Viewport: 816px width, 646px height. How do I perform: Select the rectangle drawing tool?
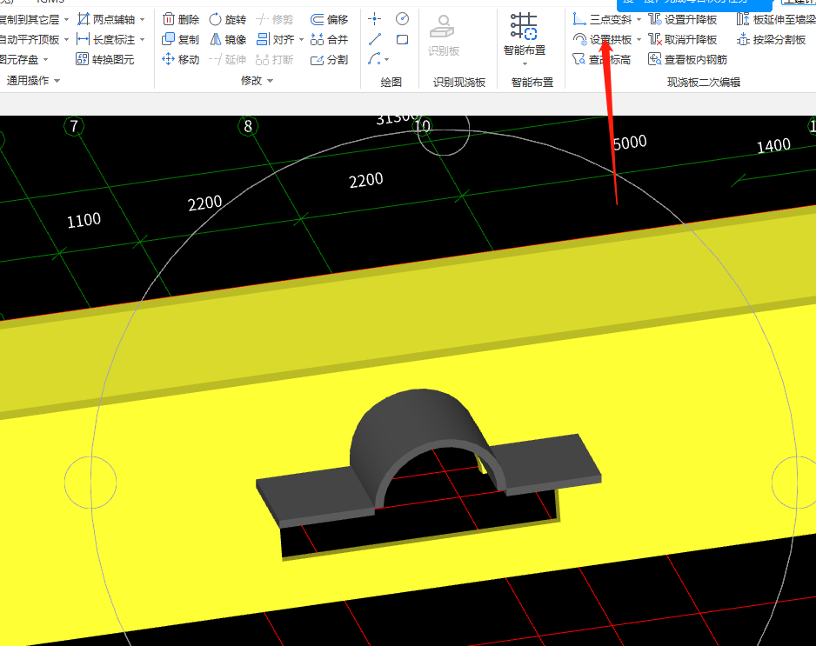click(x=402, y=39)
